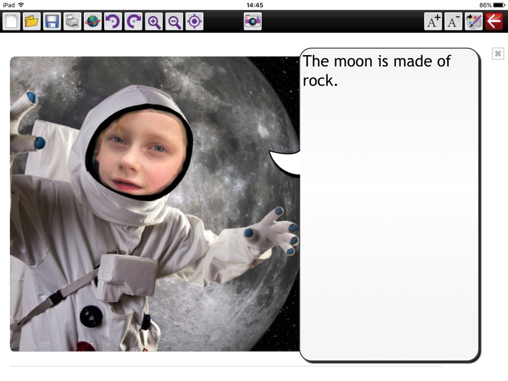Increase text size with A+ button
Image resolution: width=508 pixels, height=381 pixels.
pos(433,22)
